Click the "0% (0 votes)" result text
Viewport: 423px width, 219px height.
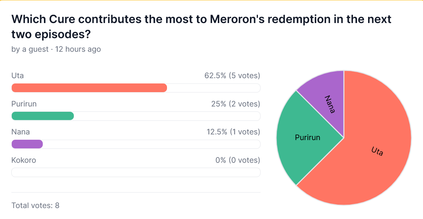point(238,160)
